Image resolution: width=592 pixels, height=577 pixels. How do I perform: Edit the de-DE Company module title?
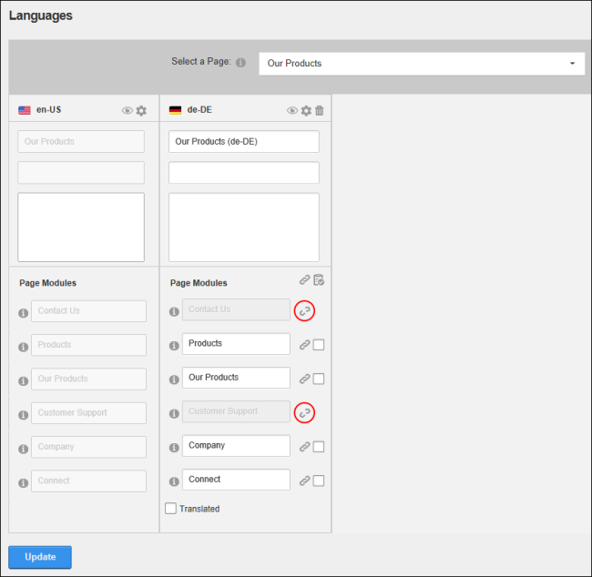pos(237,446)
